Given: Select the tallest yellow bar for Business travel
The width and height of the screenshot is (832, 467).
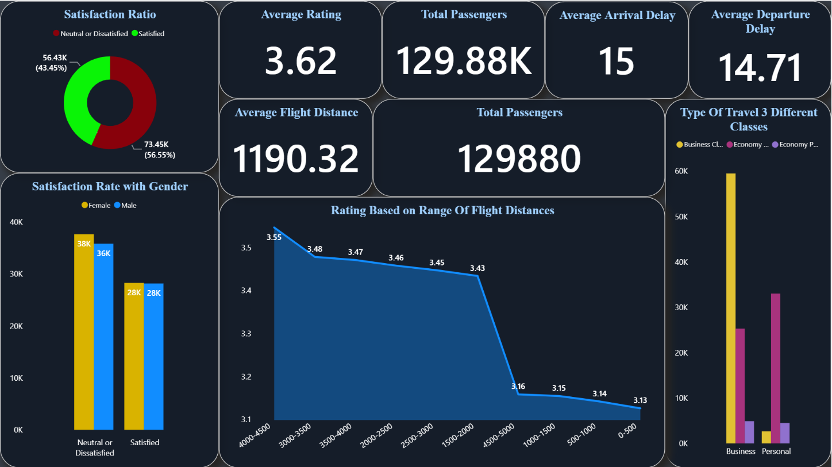Looking at the screenshot, I should pos(731,308).
